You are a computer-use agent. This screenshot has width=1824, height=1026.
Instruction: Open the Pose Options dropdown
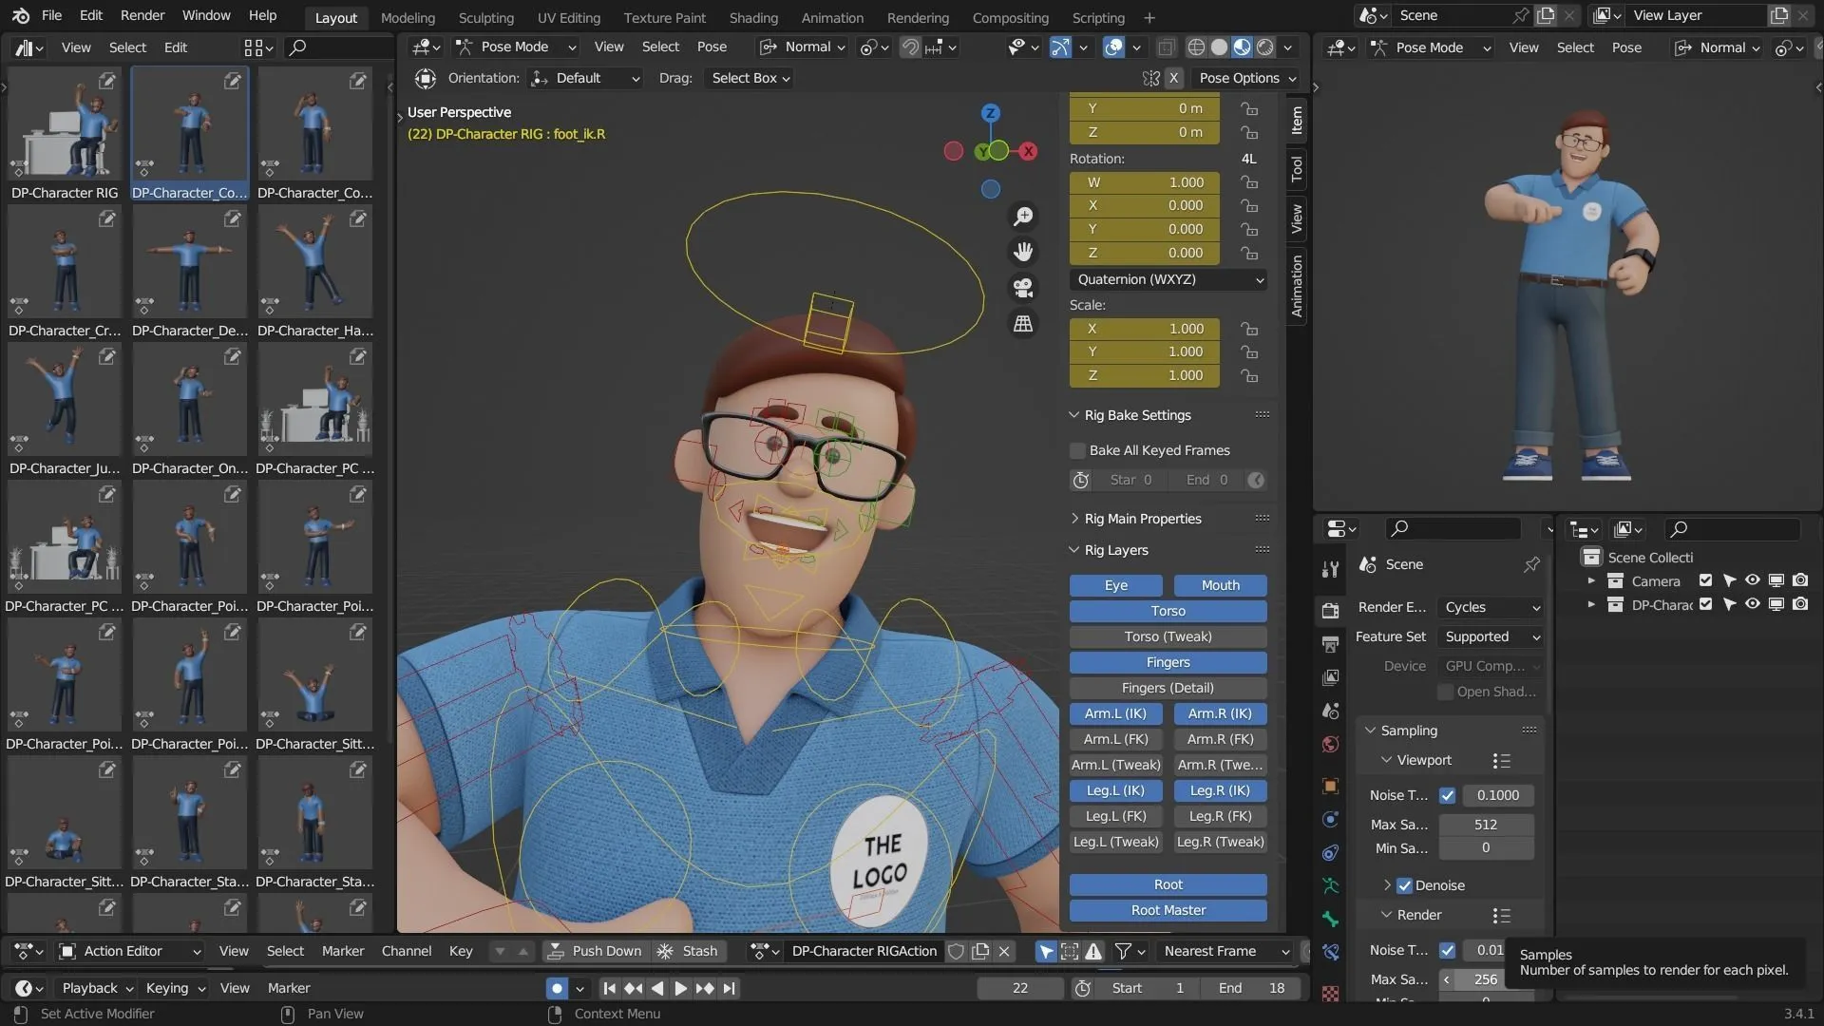pyautogui.click(x=1246, y=78)
